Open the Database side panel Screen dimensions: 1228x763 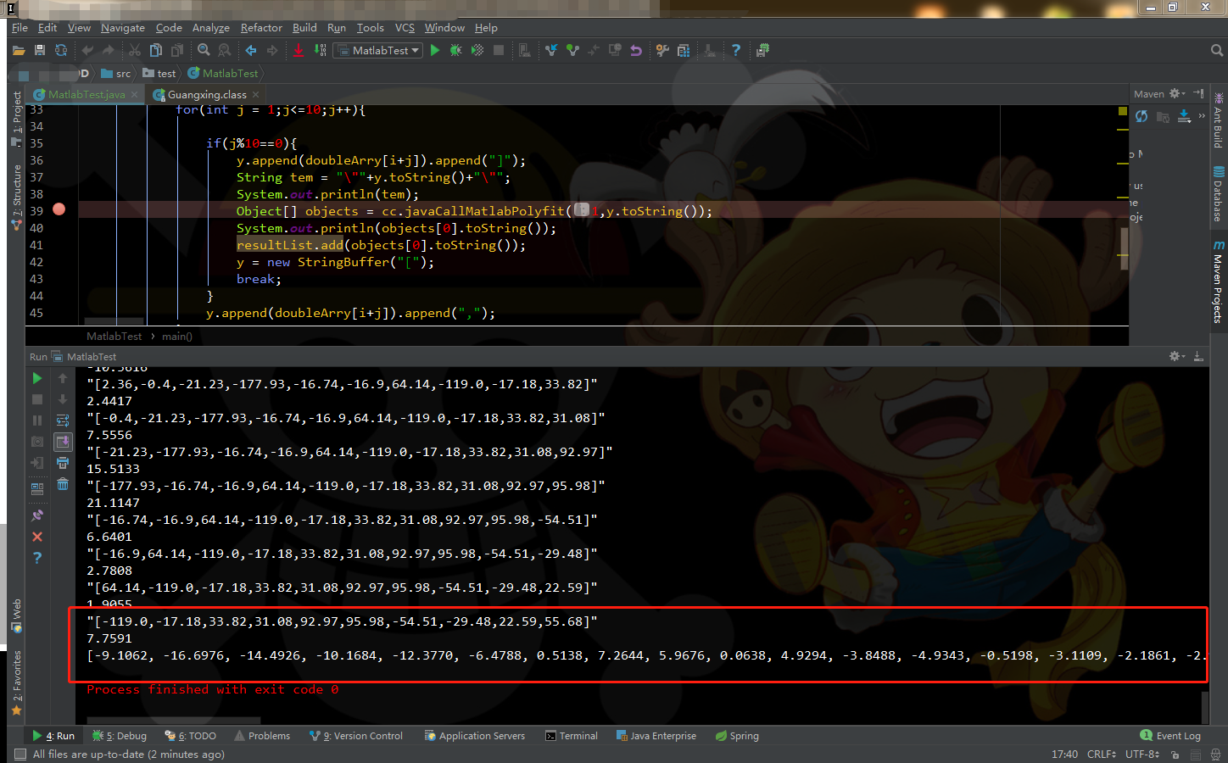[1219, 194]
